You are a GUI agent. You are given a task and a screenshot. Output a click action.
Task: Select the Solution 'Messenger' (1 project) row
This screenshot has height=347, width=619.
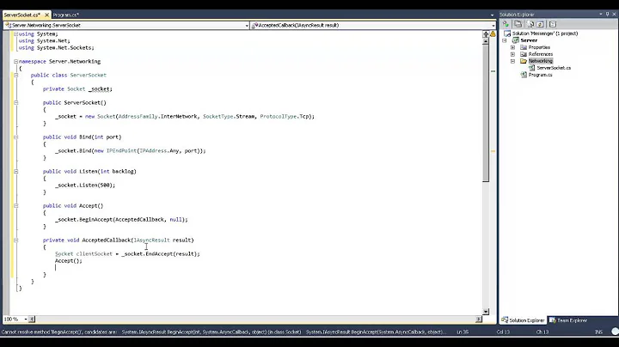pos(545,33)
